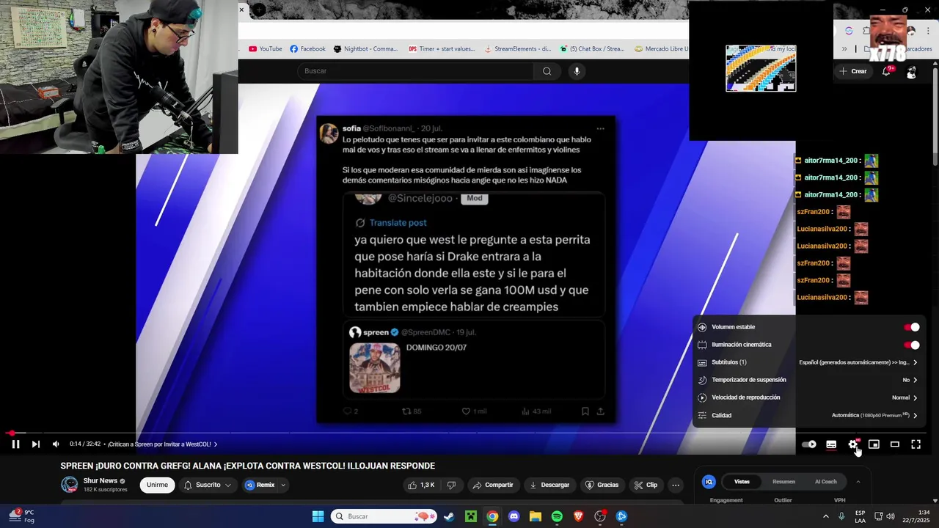Open the Nightbot bookmark

pyautogui.click(x=365, y=49)
